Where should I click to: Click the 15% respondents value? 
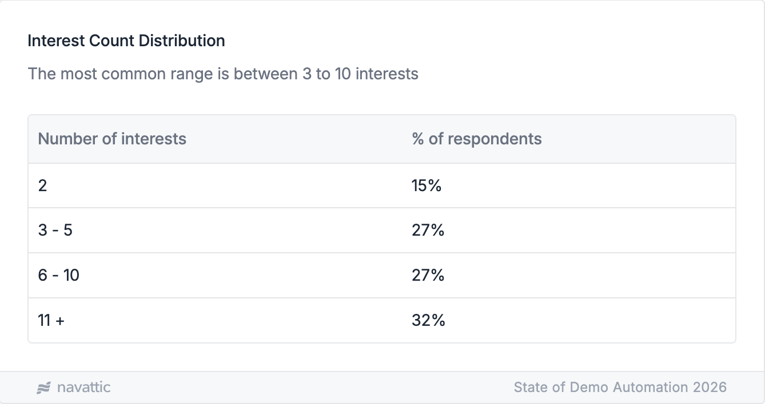point(427,185)
